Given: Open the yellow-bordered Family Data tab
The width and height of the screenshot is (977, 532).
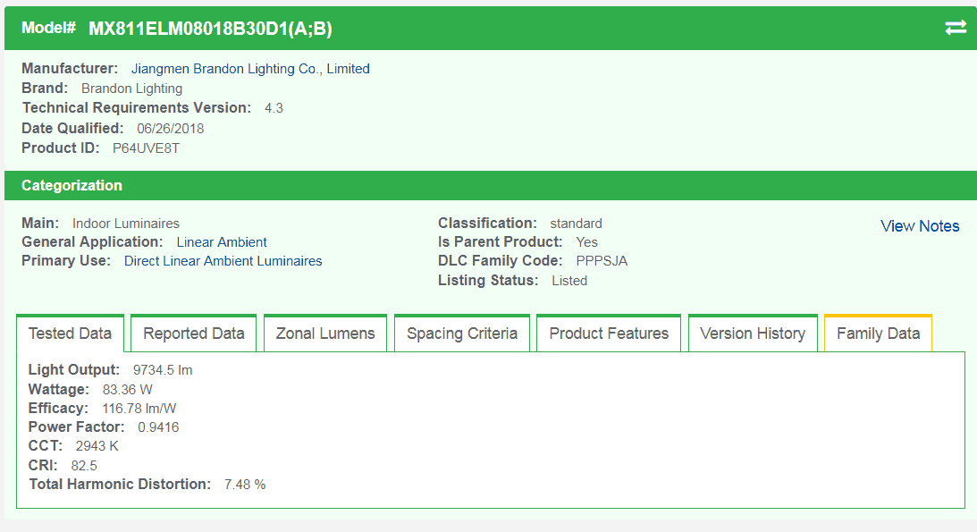Looking at the screenshot, I should click(878, 334).
